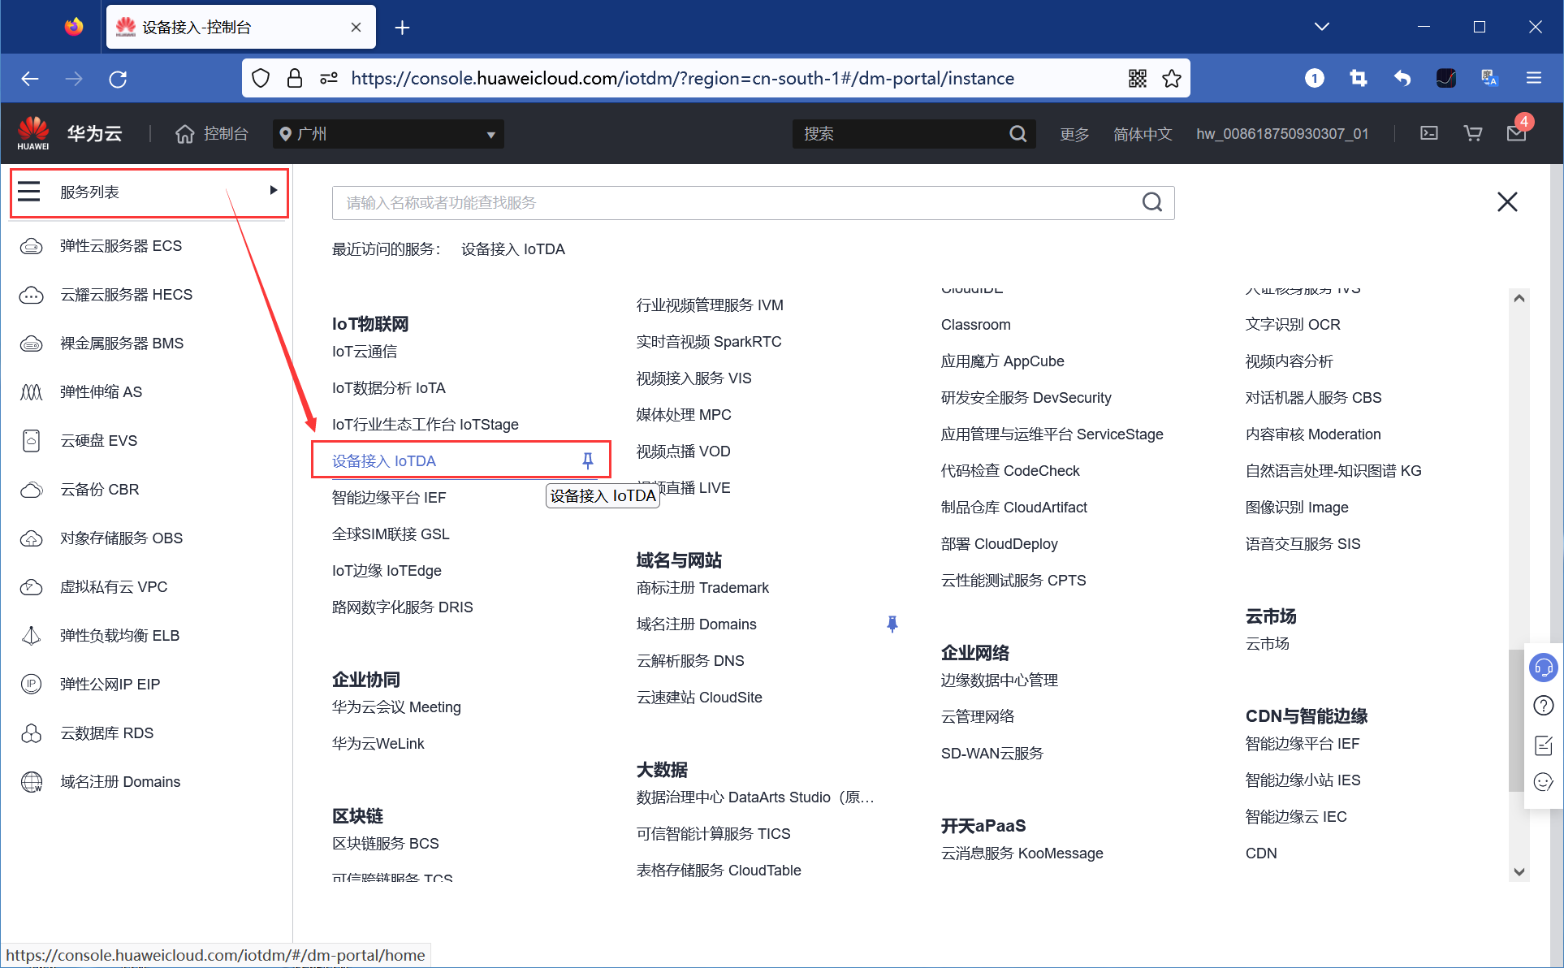Unpin the 域名注册 Domains service
This screenshot has height=968, width=1564.
point(892,624)
